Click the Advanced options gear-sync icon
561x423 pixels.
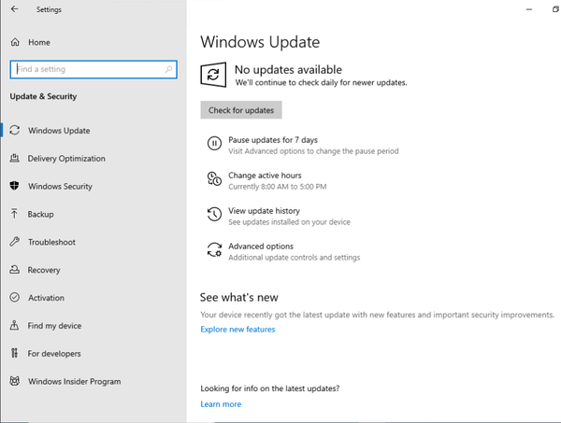(214, 249)
